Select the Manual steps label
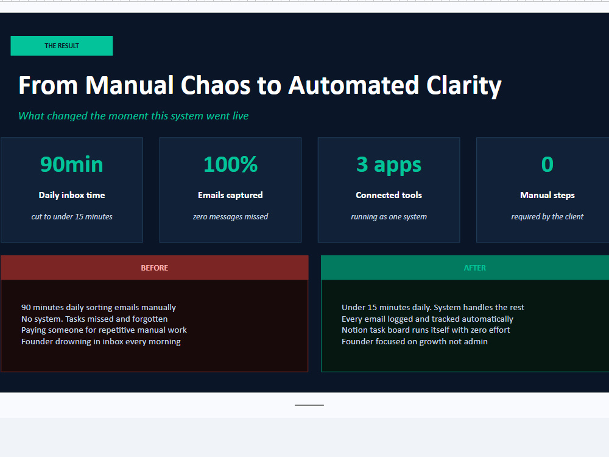This screenshot has width=609, height=457. click(x=547, y=195)
